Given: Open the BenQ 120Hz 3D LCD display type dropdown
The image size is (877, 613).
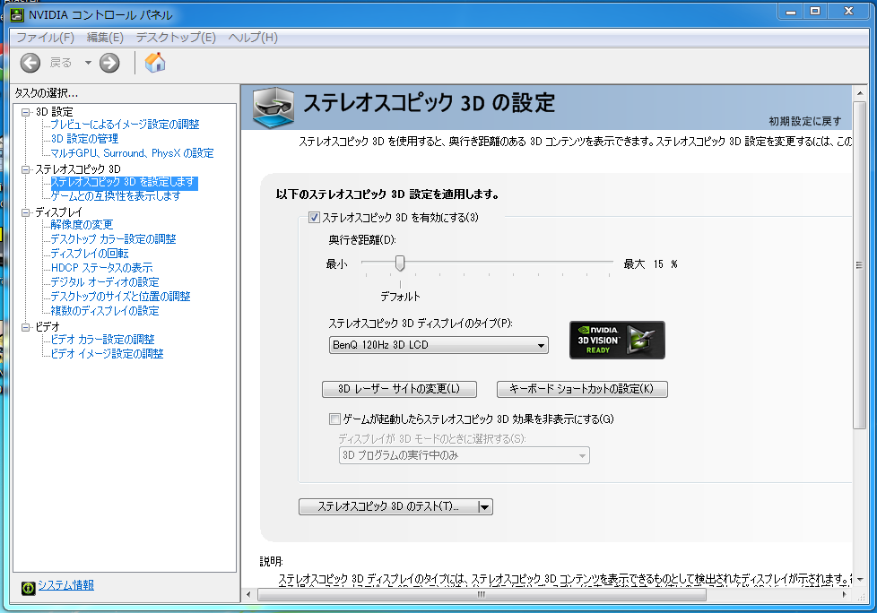Looking at the screenshot, I should pos(438,345).
